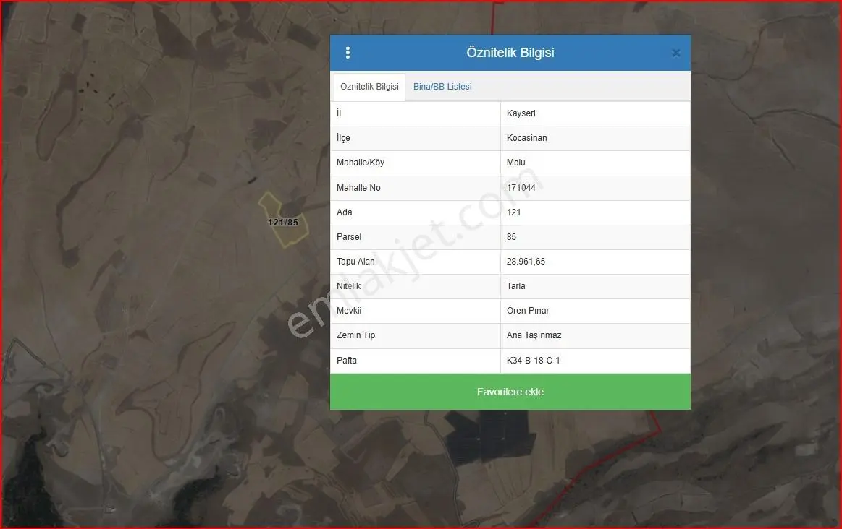Screen dimensions: 842x529
Task: Click the Öznitelik Bilgisi dialog title
Action: [510, 53]
